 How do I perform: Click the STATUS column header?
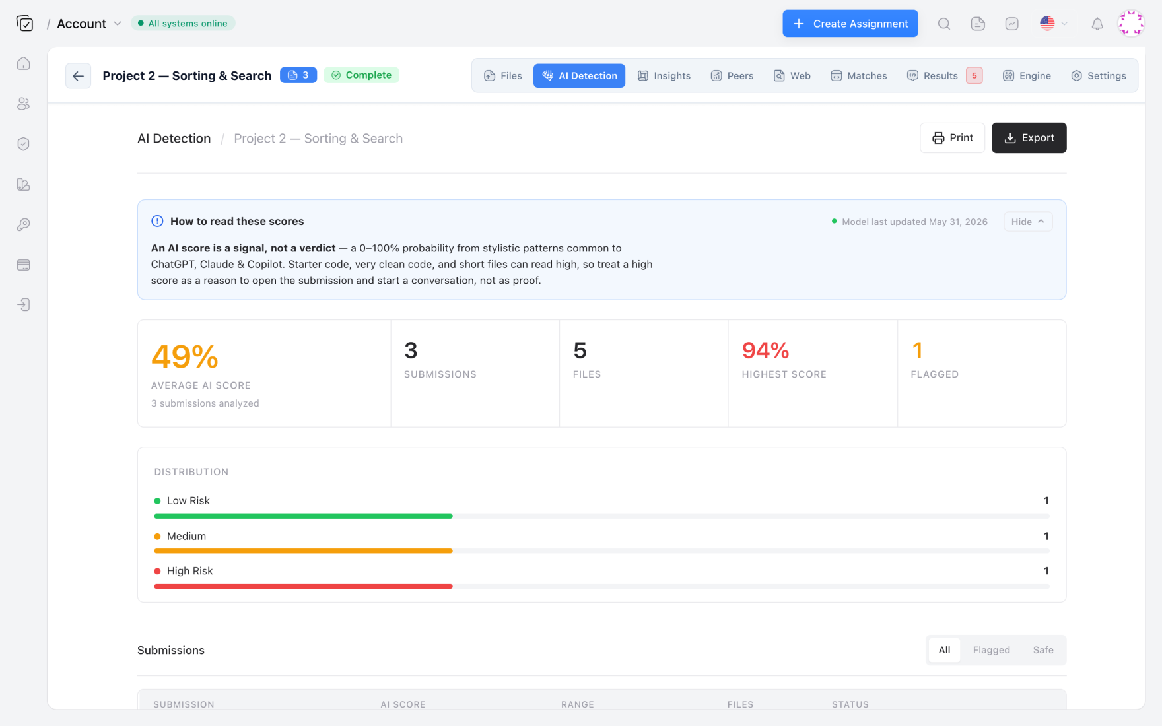(850, 704)
